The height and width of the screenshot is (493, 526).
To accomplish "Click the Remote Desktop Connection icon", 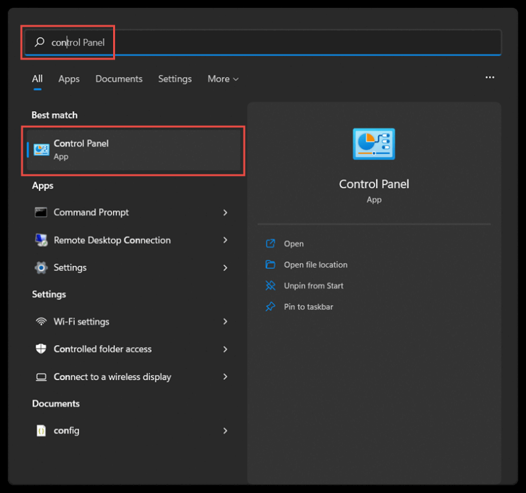I will (41, 240).
